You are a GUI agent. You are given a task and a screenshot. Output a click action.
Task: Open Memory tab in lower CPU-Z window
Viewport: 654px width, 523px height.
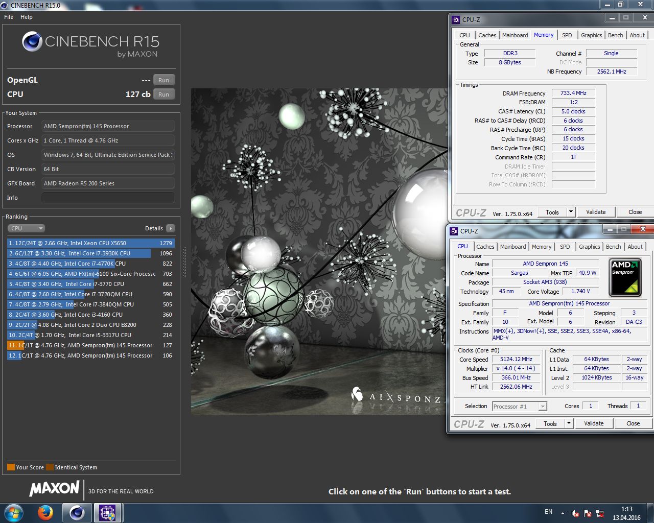pos(542,247)
